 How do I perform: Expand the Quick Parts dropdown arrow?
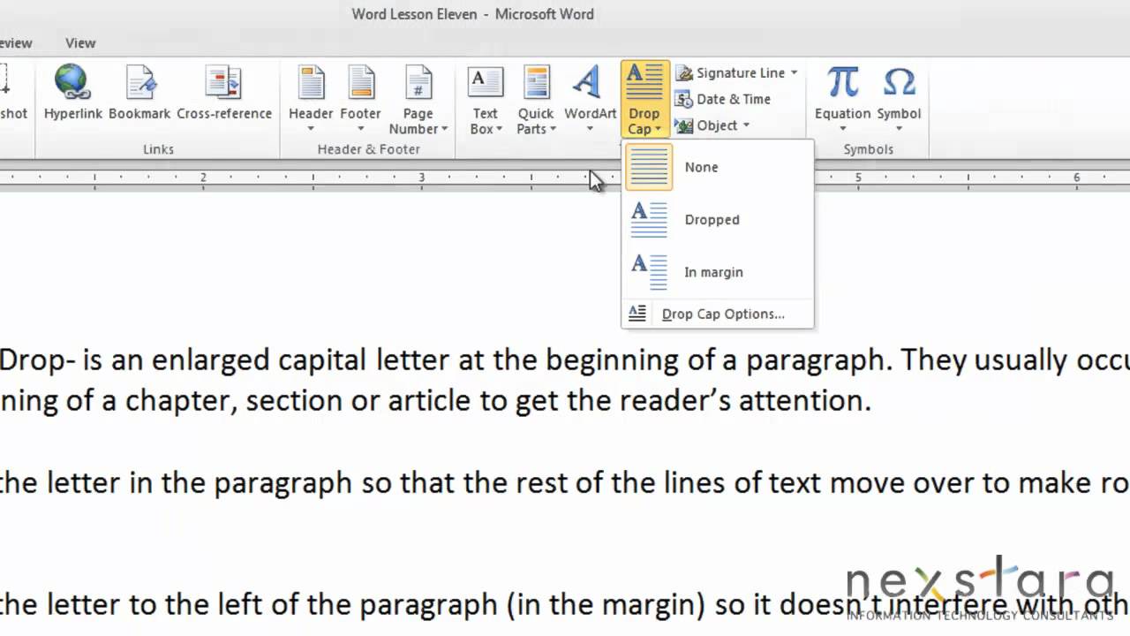[x=552, y=129]
